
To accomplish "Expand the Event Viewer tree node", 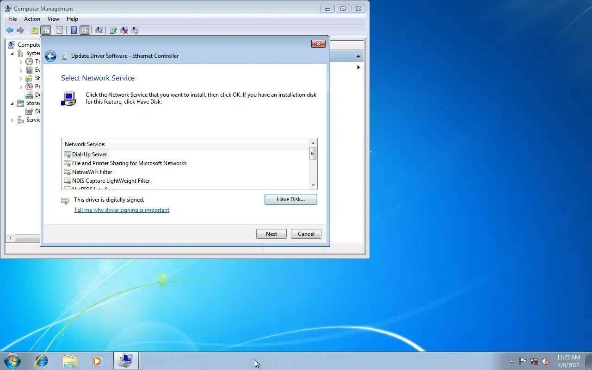I will tap(21, 70).
